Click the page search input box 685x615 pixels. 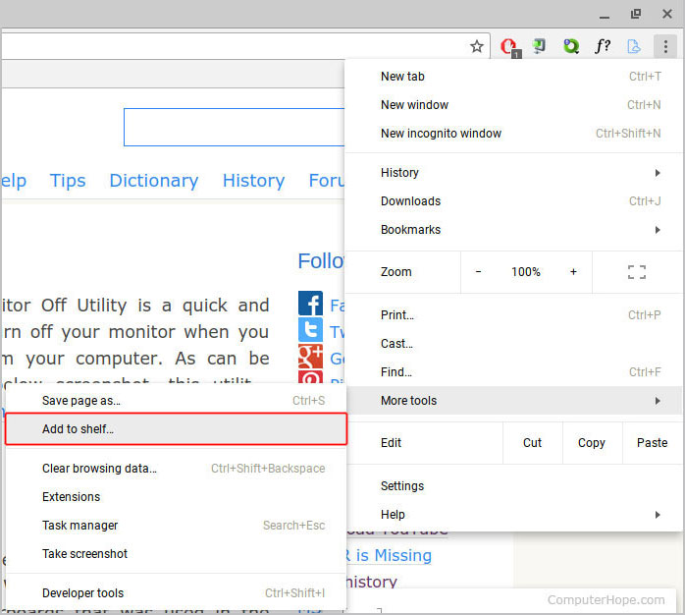tap(235, 128)
